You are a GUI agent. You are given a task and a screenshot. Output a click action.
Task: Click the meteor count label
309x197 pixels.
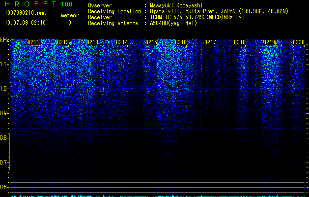pos(70,15)
